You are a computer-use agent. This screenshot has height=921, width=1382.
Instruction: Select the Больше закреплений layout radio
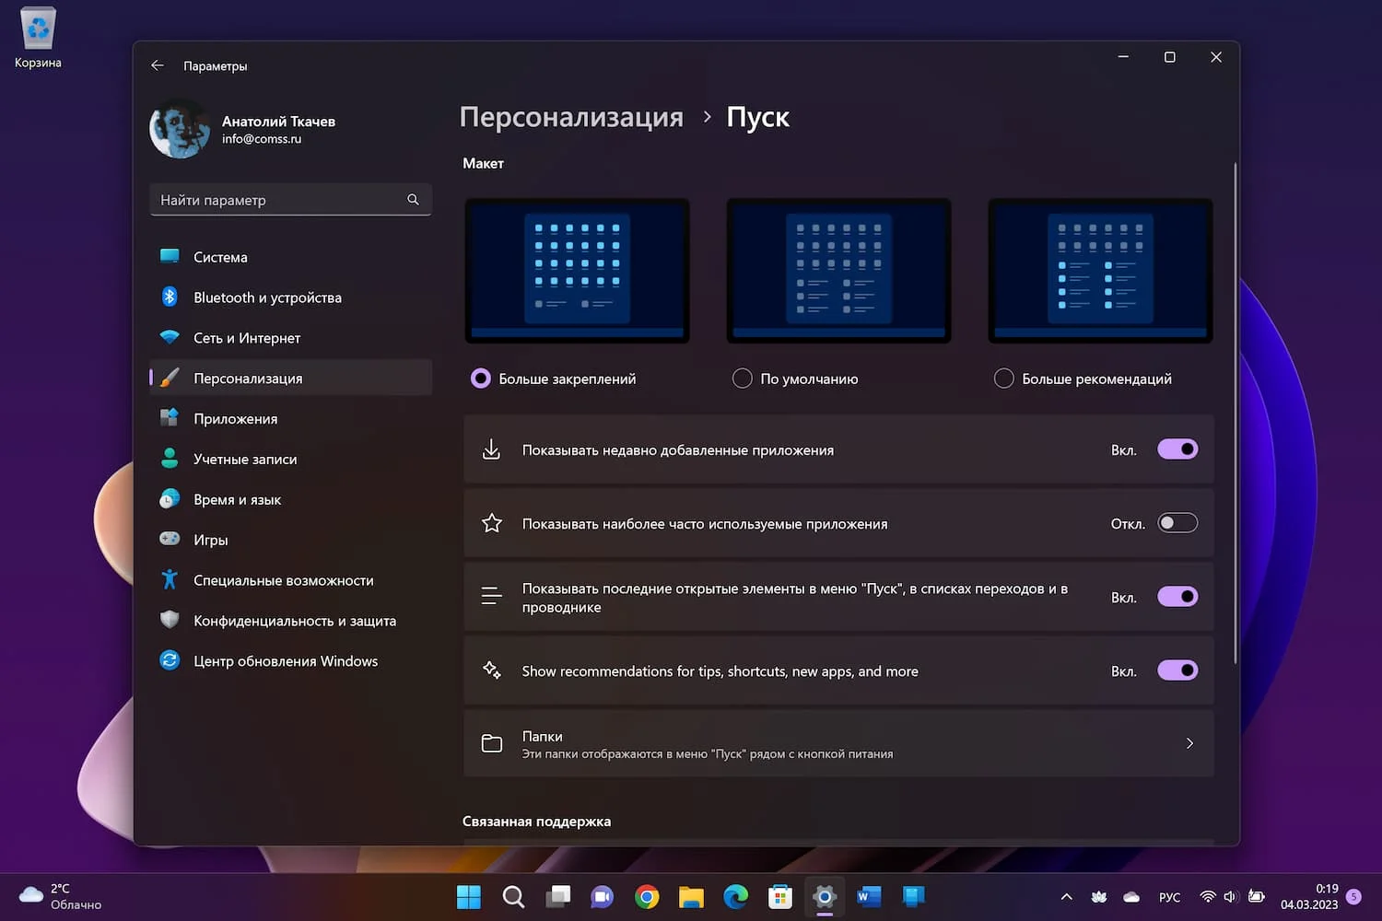click(x=481, y=379)
